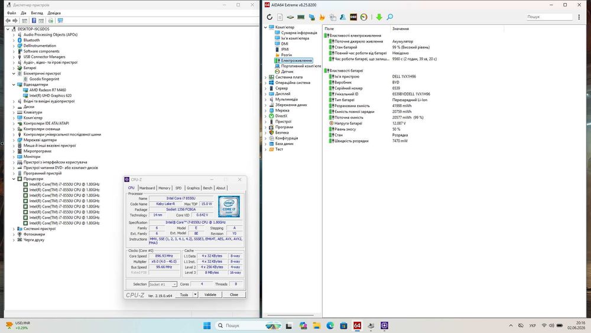Click the AIDA64 taskbar icon
This screenshot has height=333, width=591.
(358, 325)
